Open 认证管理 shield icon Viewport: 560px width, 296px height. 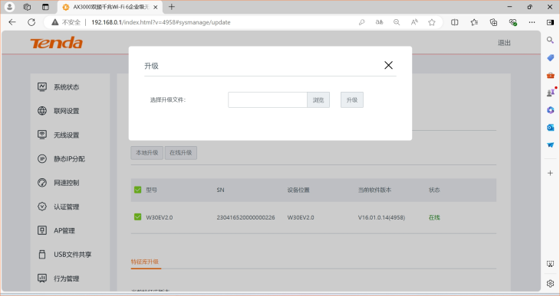click(x=42, y=207)
